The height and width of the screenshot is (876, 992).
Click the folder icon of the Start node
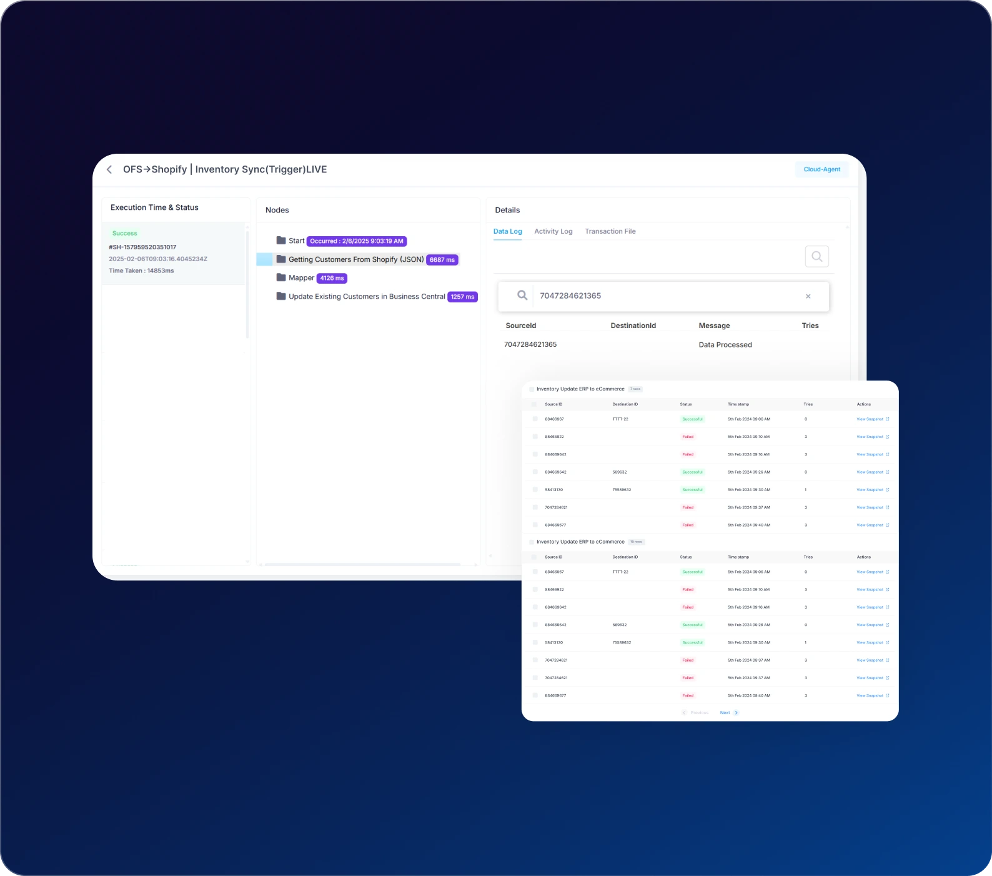[x=281, y=241]
